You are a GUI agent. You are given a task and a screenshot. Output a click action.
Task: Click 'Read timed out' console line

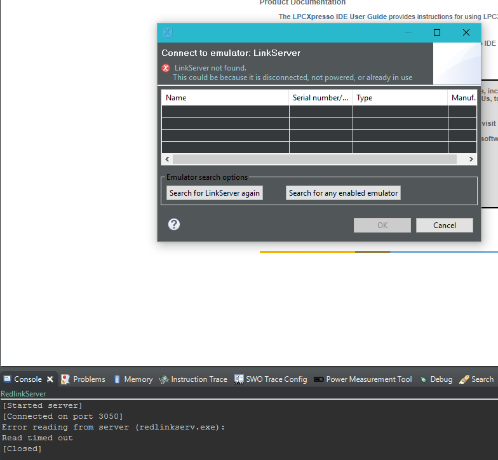pyautogui.click(x=37, y=438)
